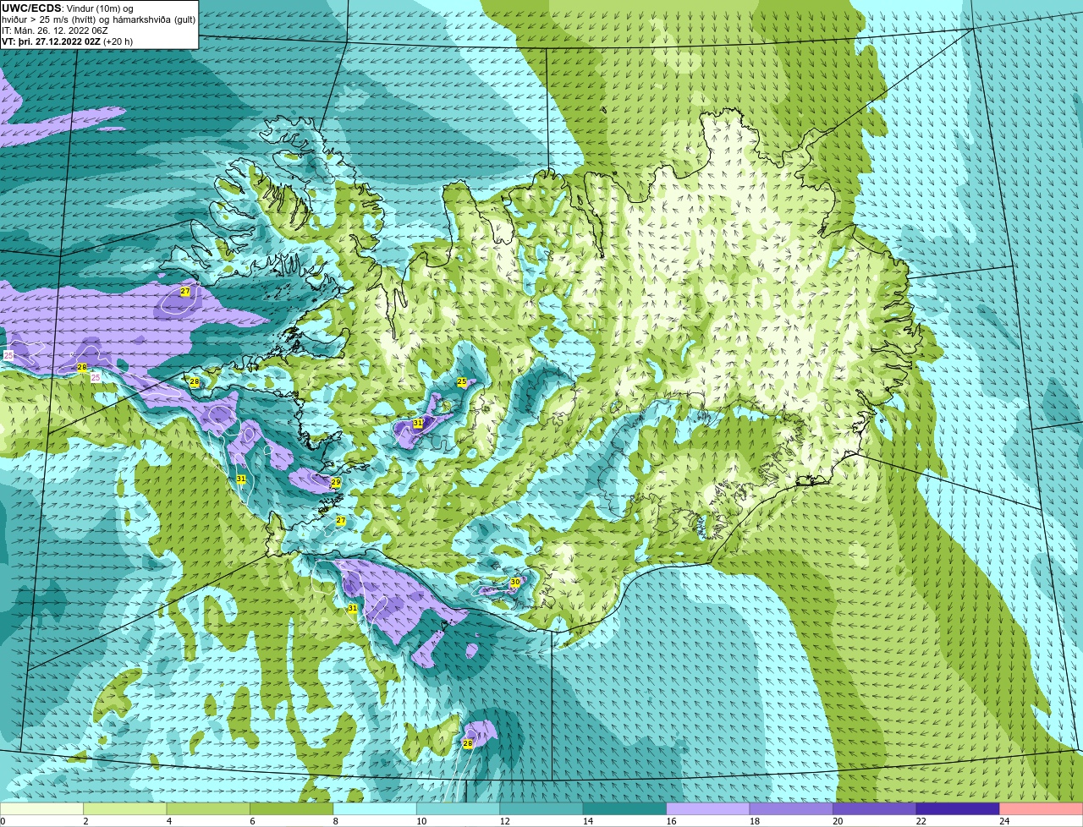The height and width of the screenshot is (827, 1083).
Task: Click the '4' scale label on the color bar
Action: tap(168, 820)
